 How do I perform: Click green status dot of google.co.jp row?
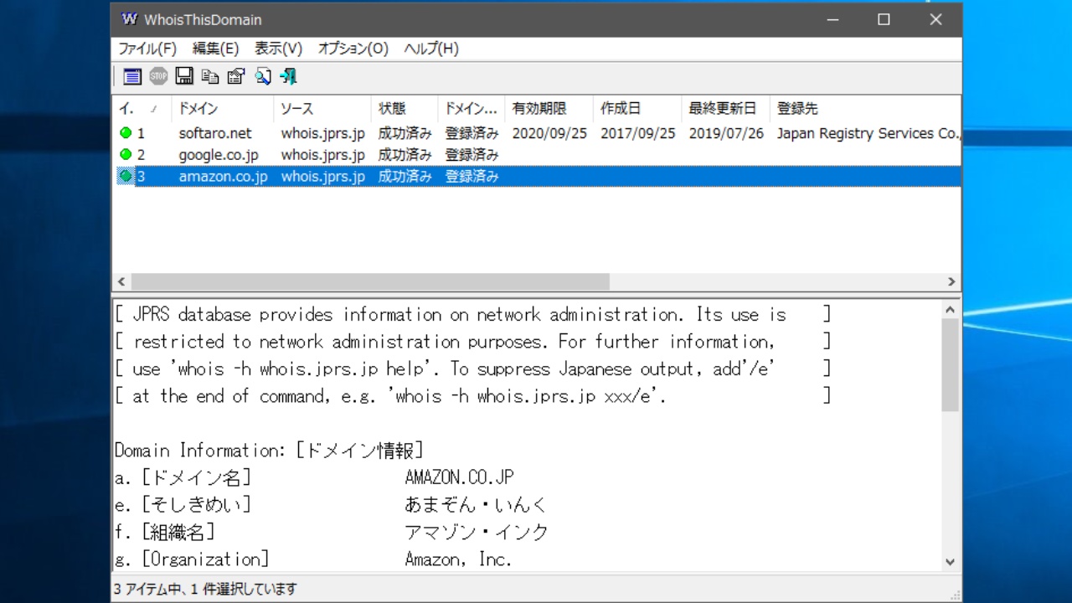[126, 154]
